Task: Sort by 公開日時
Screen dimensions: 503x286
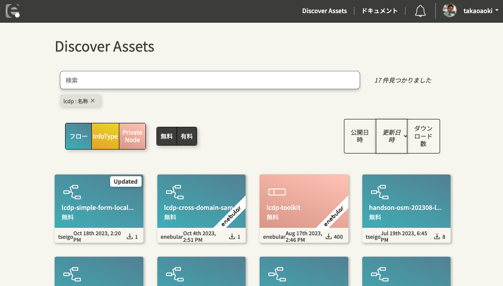Action: click(360, 136)
